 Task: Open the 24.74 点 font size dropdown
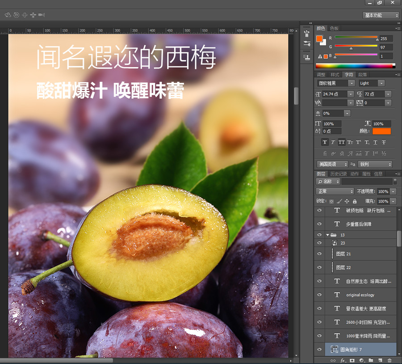coord(351,94)
